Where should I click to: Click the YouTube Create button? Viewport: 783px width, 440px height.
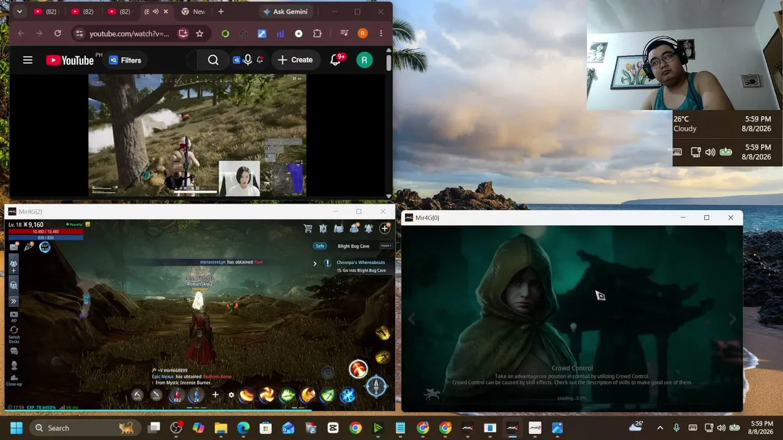(295, 60)
